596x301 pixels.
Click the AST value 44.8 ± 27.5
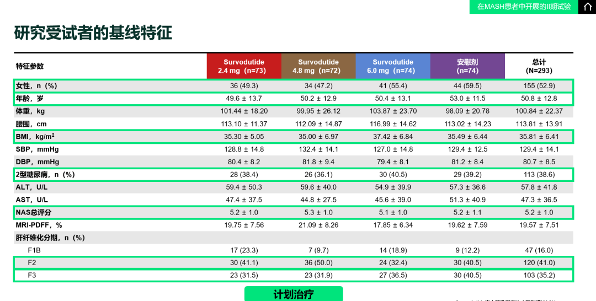click(x=318, y=200)
